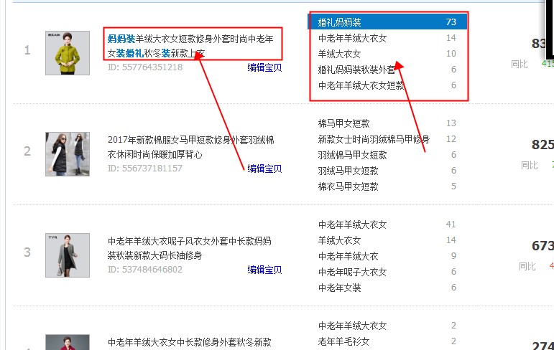Select keyword 羽绒马甲女短款

pos(348,171)
